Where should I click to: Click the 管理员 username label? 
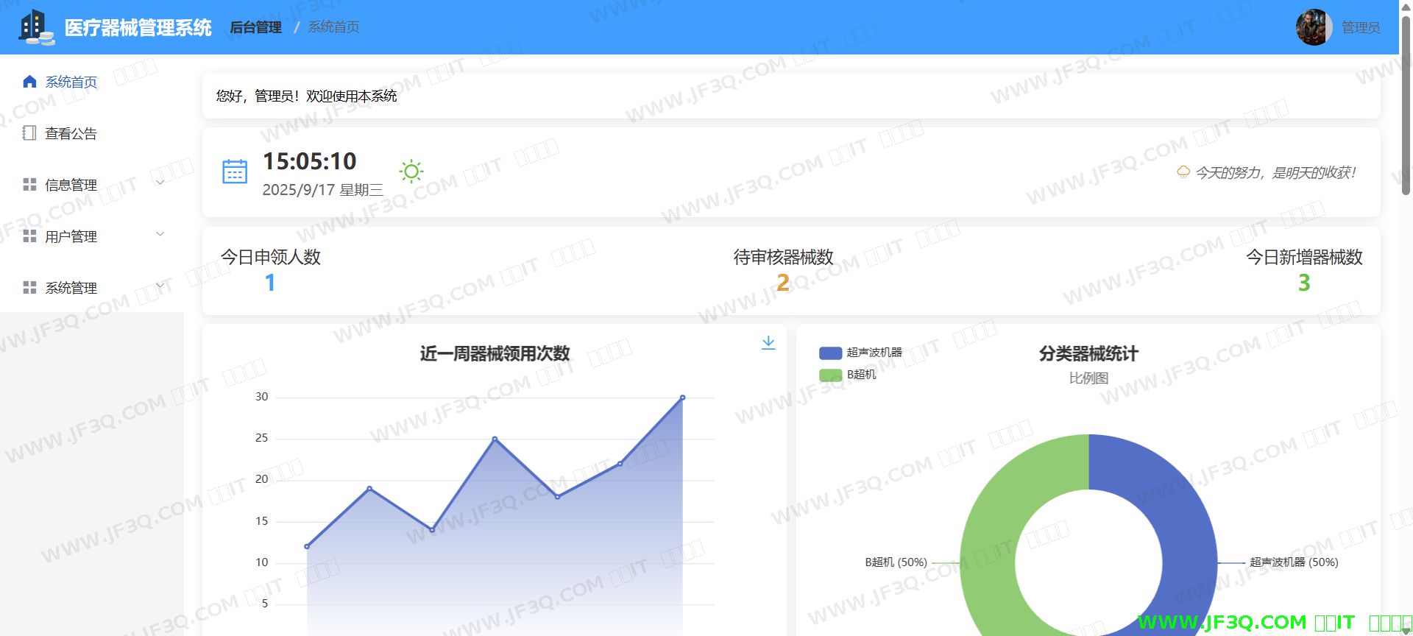tap(1360, 28)
